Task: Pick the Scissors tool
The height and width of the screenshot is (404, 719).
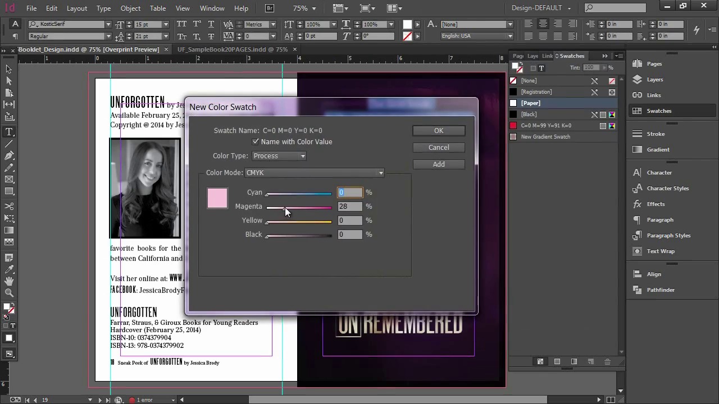Action: coord(9,206)
